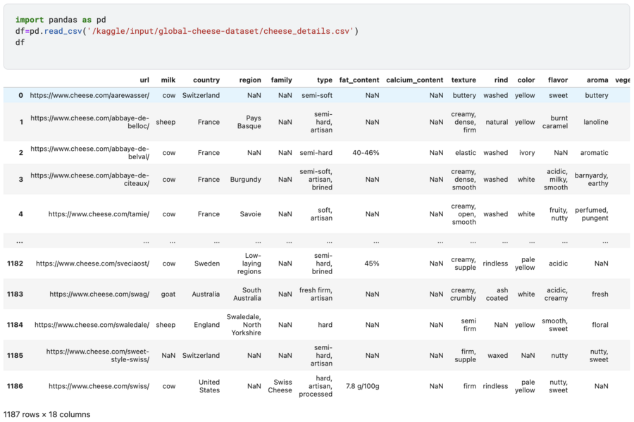The image size is (634, 422).
Task: Select row index 1186
Action: [x=15, y=387]
